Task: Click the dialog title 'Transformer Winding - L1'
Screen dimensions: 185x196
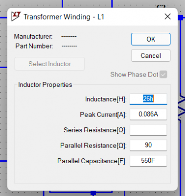Action: pos(64,17)
